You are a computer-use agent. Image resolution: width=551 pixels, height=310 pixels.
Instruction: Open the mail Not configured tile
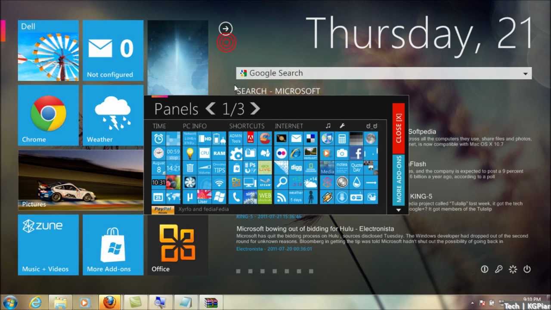pos(113,50)
